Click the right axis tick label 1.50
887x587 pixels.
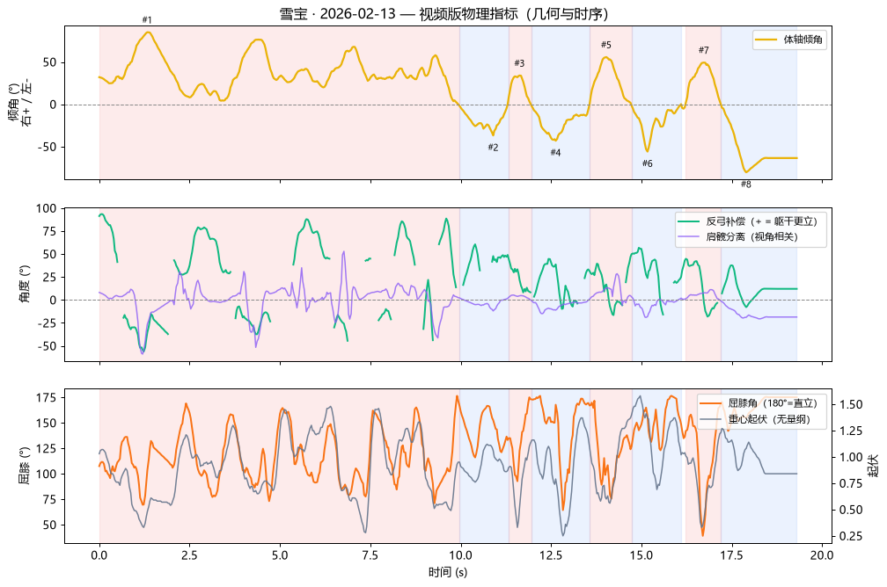pyautogui.click(x=852, y=404)
